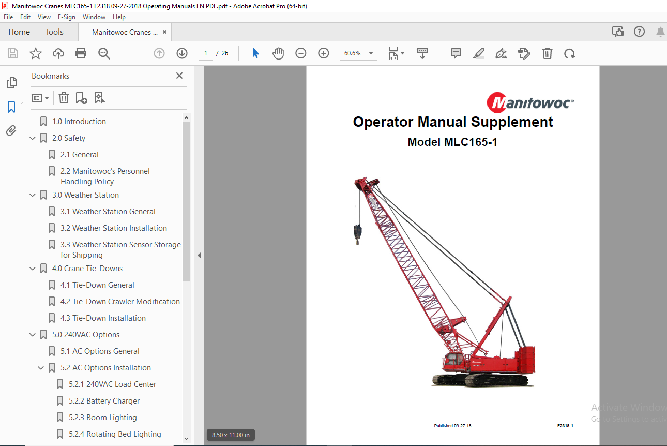Image resolution: width=667 pixels, height=446 pixels.
Task: Open the Help menu
Action: tap(119, 17)
